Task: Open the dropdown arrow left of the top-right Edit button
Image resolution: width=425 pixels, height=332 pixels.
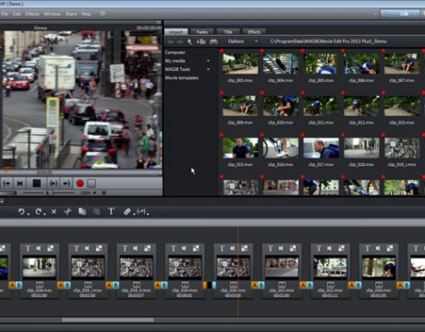Action: (x=375, y=14)
